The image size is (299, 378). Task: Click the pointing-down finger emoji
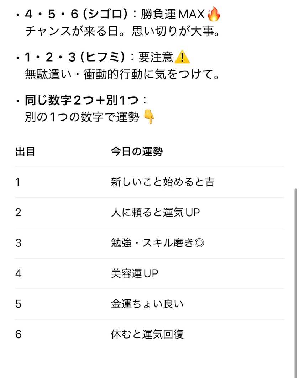tap(149, 117)
